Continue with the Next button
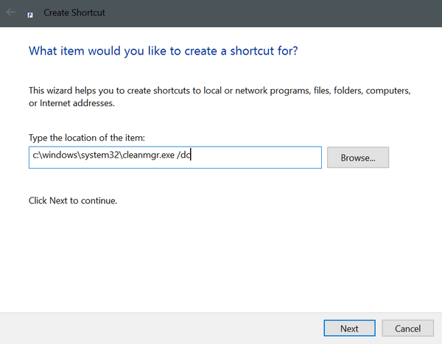The height and width of the screenshot is (344, 442). point(349,329)
